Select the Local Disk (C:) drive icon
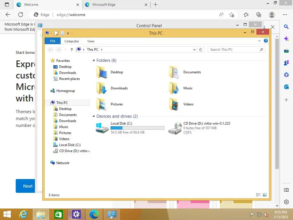 tap(102, 128)
